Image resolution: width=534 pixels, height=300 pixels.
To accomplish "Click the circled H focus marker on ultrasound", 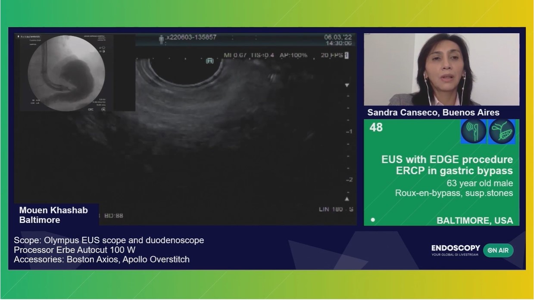I will click(x=210, y=61).
